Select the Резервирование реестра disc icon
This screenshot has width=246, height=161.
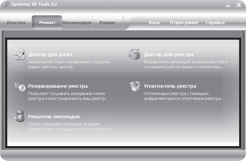20,86
